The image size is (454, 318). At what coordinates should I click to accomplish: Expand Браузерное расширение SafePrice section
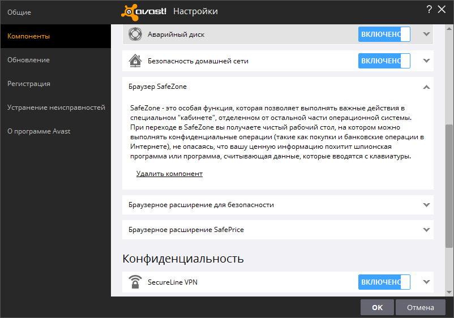(426, 230)
